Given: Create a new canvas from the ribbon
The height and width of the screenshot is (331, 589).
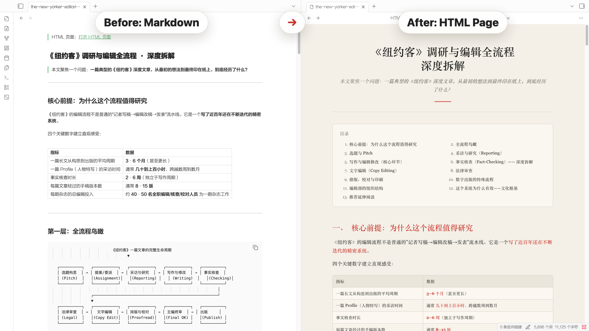Looking at the screenshot, I should [x=6, y=48].
